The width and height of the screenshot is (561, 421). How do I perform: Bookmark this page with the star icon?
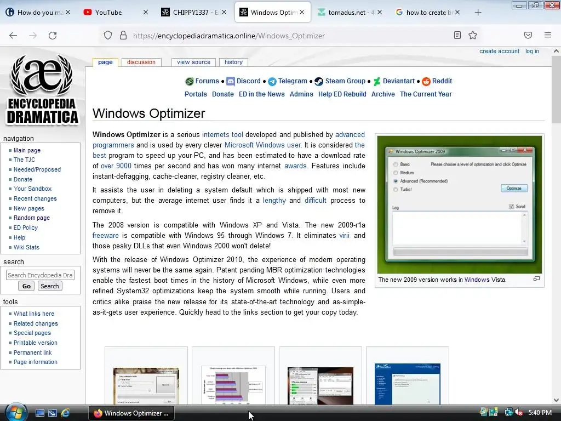click(x=473, y=35)
